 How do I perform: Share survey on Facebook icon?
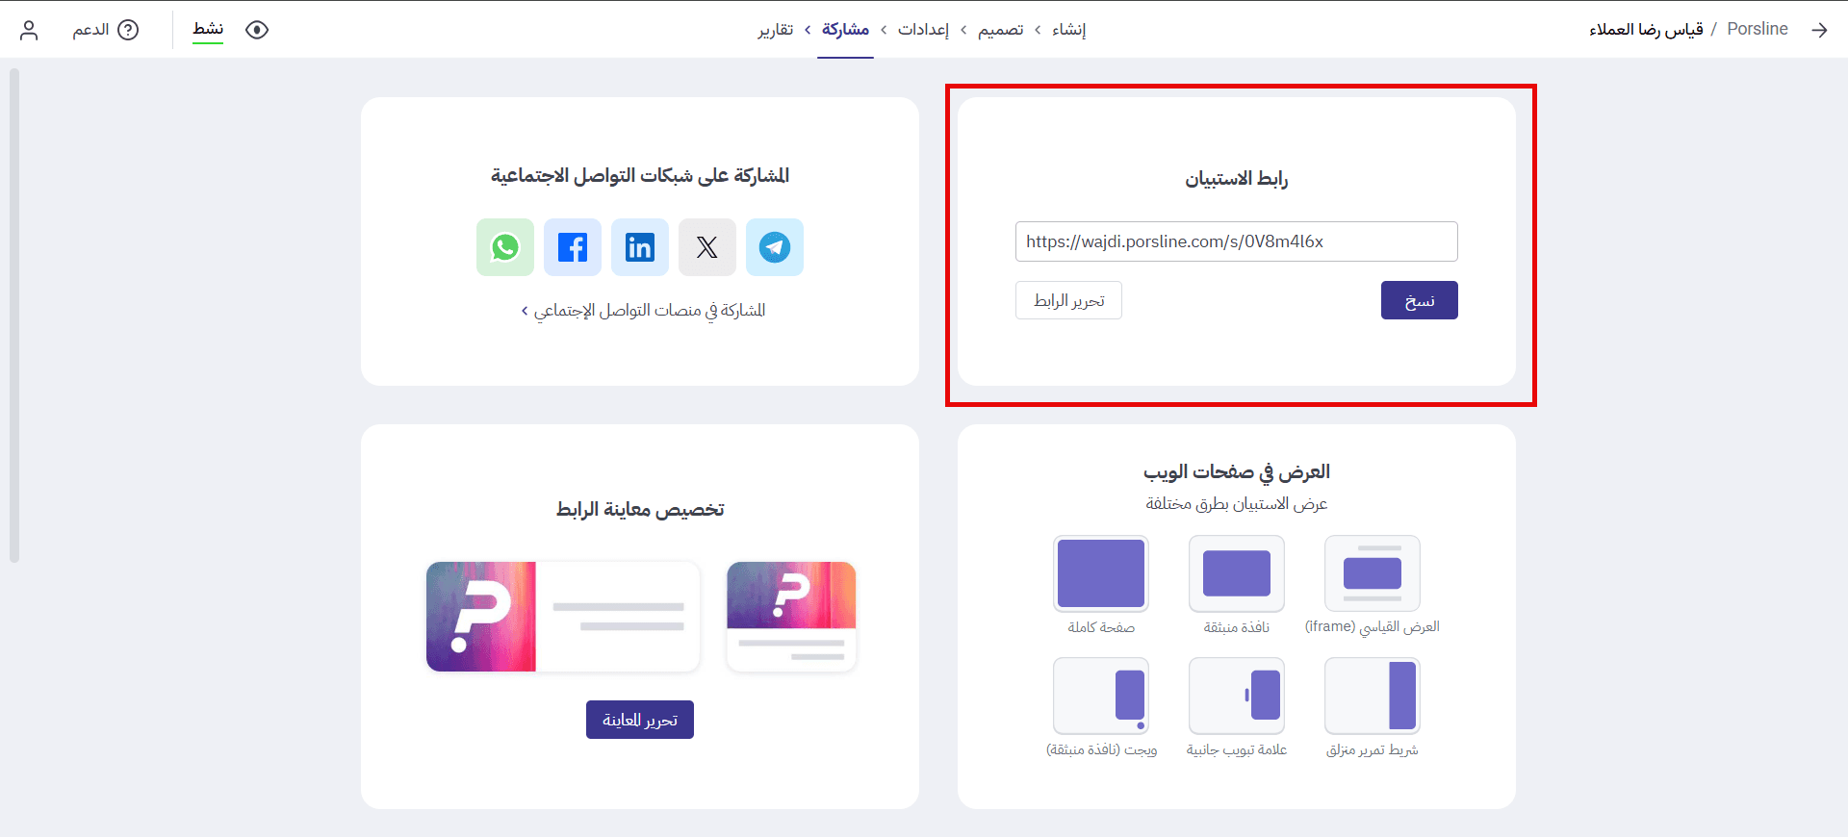tap(573, 247)
